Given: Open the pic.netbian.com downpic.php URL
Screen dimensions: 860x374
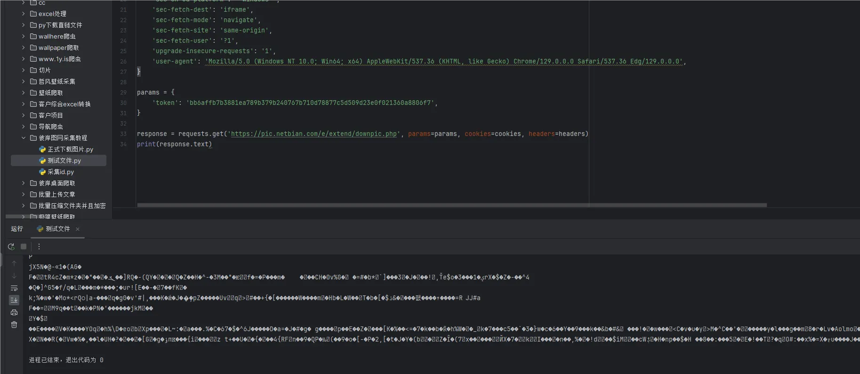Looking at the screenshot, I should [x=314, y=134].
